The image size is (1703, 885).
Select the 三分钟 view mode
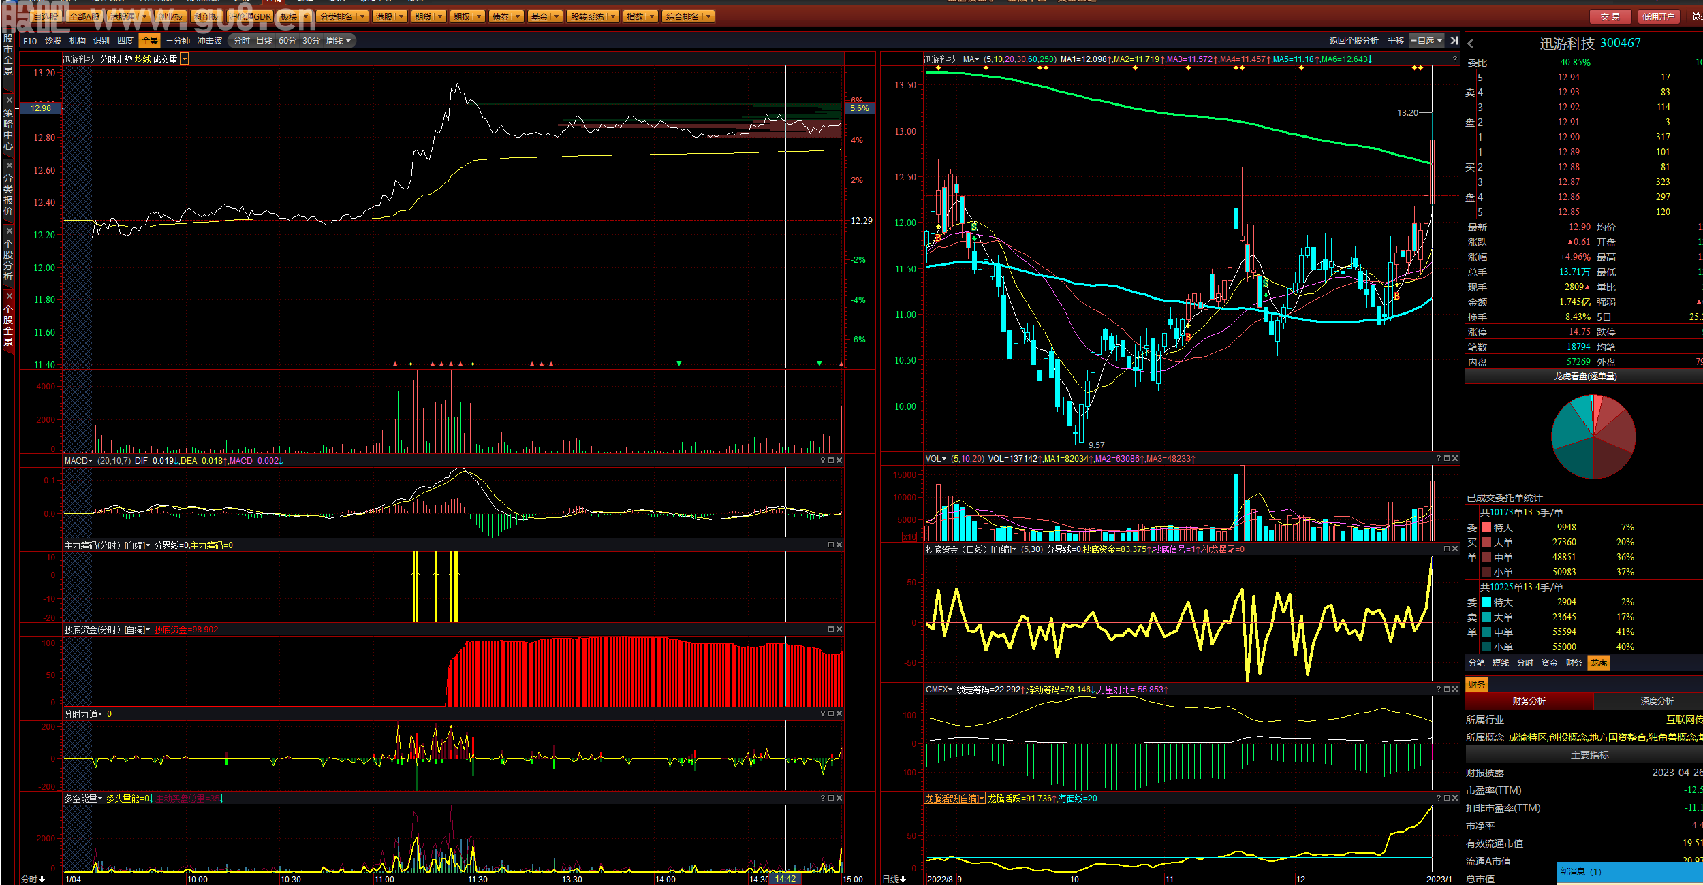178,41
